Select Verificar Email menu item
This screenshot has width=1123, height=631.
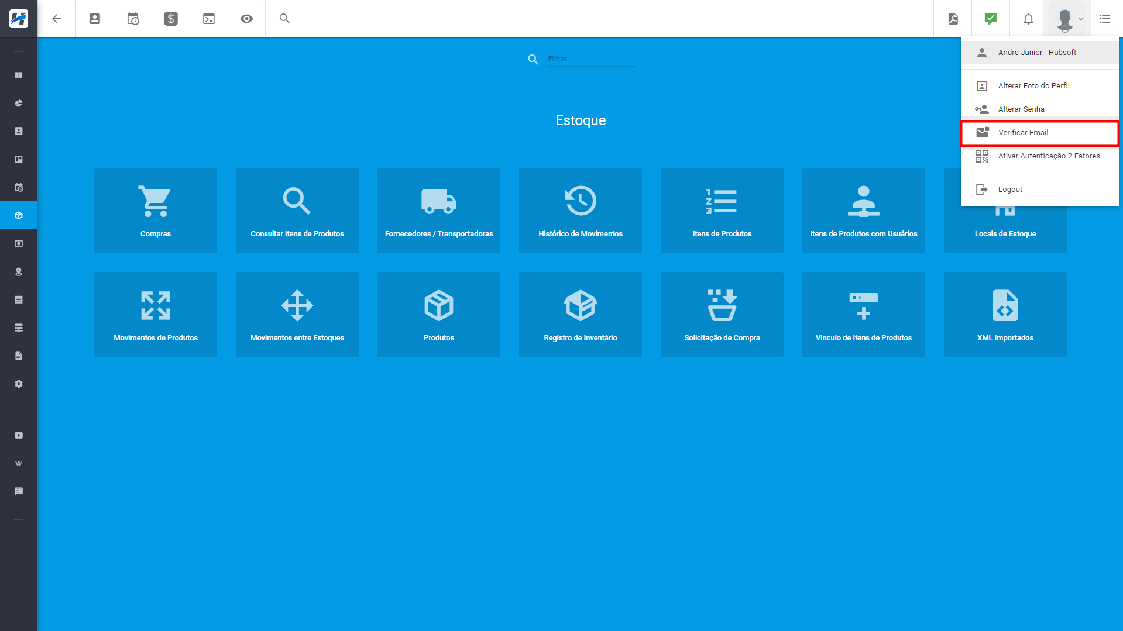(x=1040, y=133)
